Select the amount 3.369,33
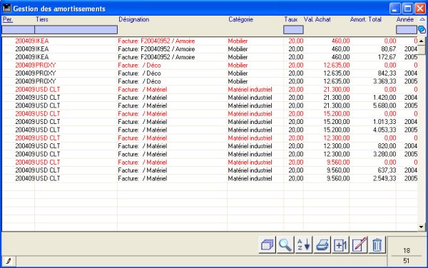The width and height of the screenshot is (428, 268). (384, 81)
